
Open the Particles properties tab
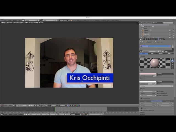(162, 39)
